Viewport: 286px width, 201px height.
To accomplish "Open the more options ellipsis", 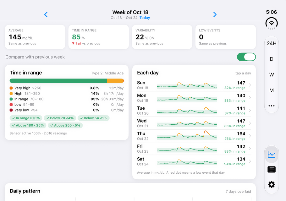I will point(272,106).
